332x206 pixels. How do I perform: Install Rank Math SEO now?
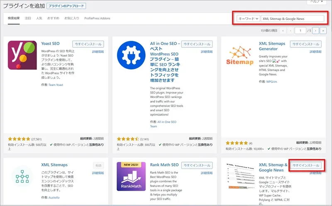click(x=197, y=165)
